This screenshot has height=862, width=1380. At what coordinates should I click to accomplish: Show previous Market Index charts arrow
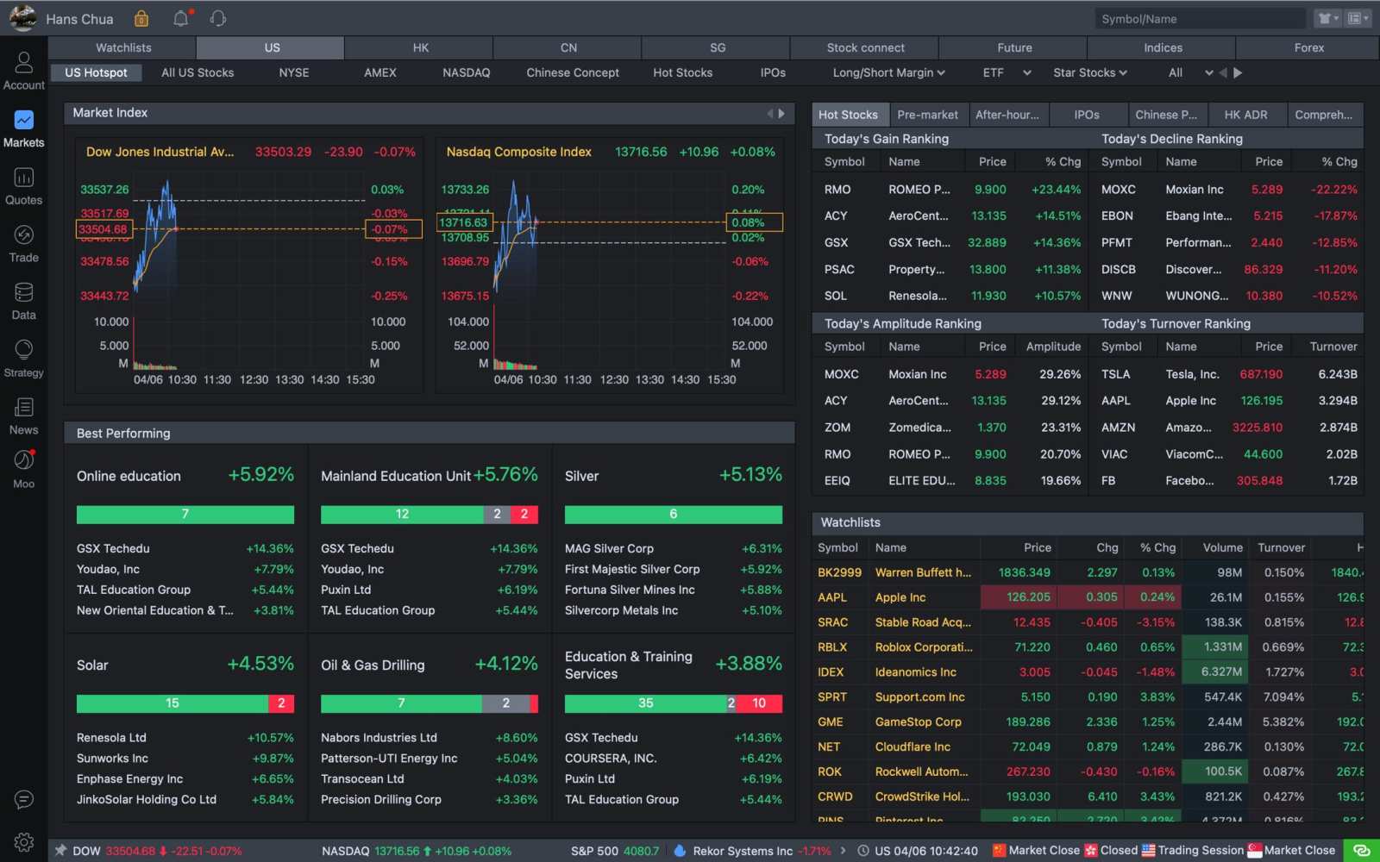(x=770, y=113)
